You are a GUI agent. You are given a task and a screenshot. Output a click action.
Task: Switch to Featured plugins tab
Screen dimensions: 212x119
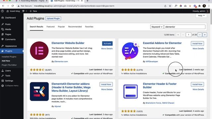point(50,27)
